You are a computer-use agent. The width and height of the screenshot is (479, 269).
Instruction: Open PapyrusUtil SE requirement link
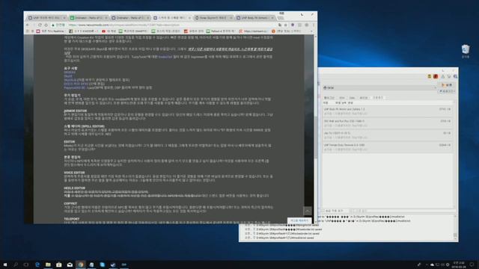pyautogui.click(x=74, y=87)
